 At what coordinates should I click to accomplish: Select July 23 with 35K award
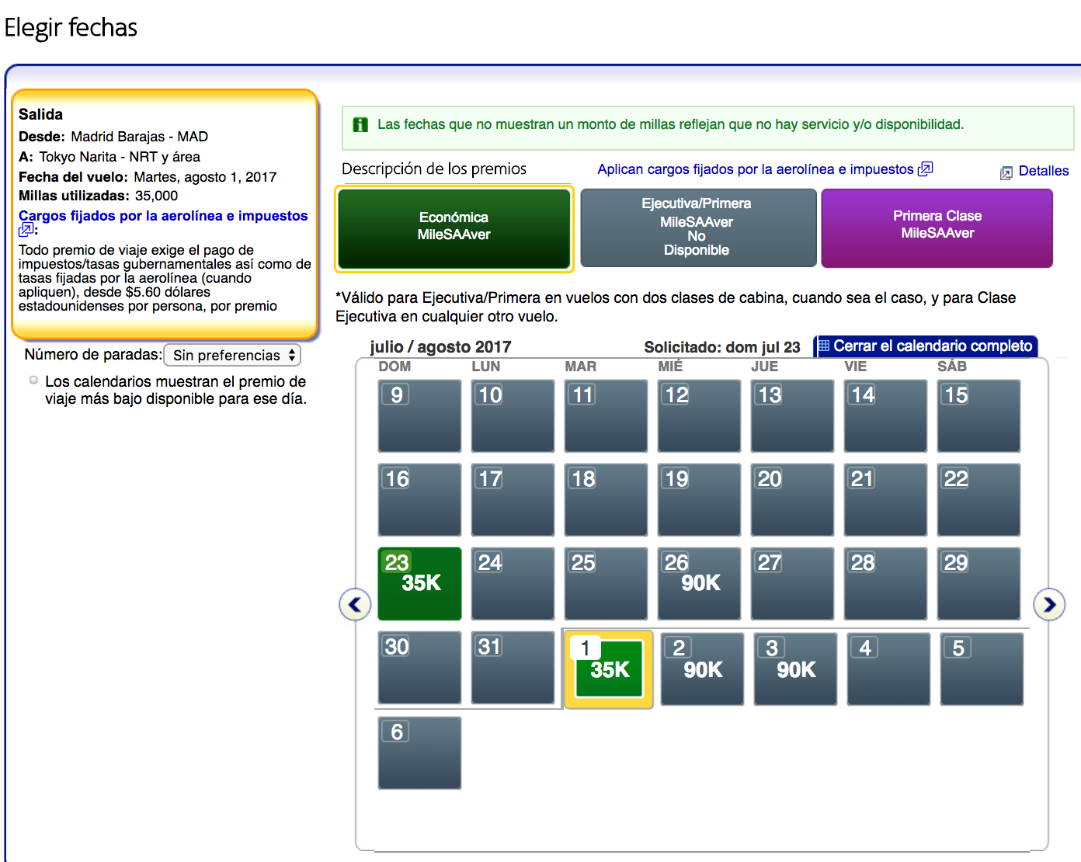coord(419,583)
